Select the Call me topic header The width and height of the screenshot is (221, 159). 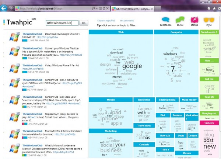[209, 79]
